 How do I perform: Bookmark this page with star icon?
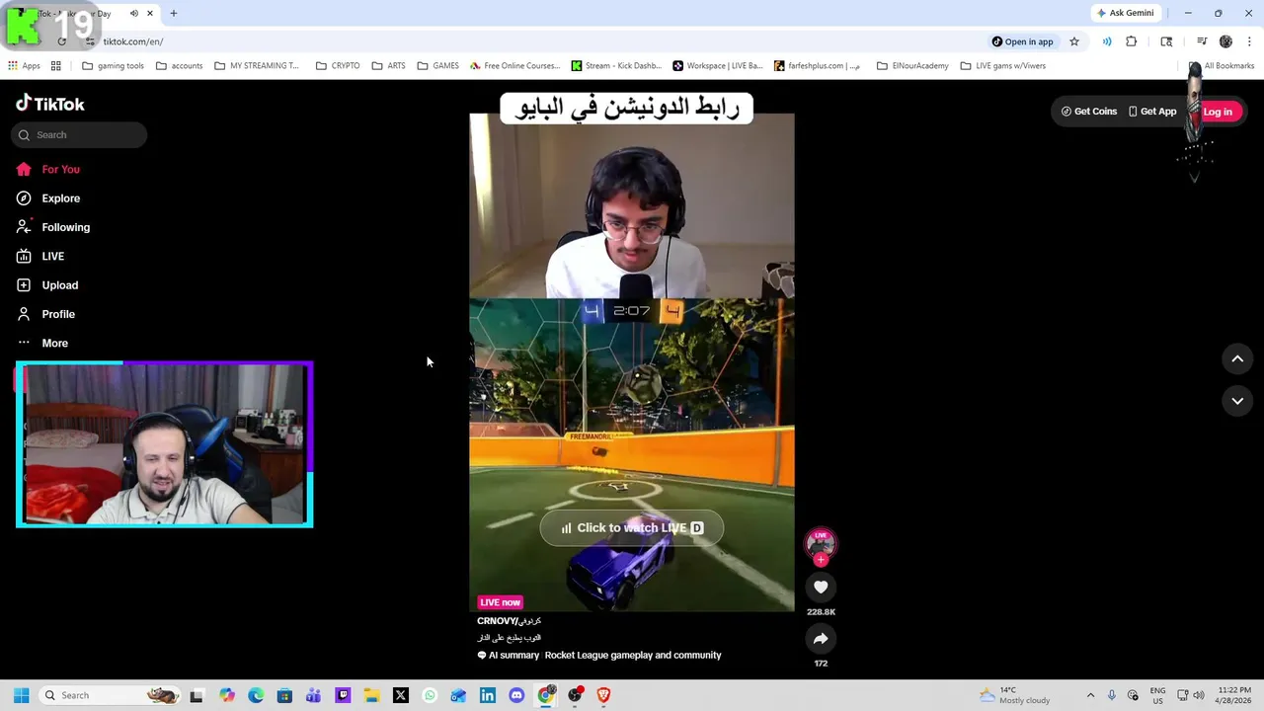click(1074, 41)
